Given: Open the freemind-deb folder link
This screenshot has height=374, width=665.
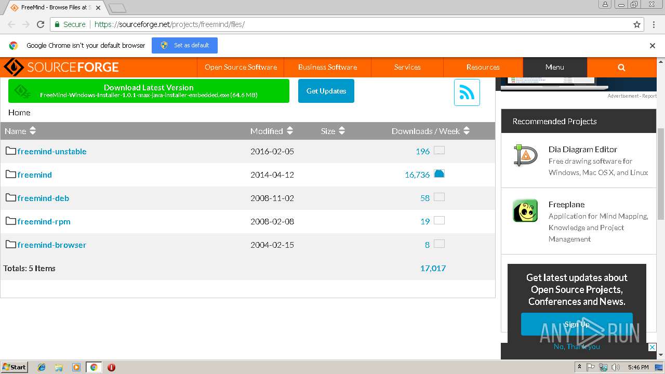Looking at the screenshot, I should point(43,198).
